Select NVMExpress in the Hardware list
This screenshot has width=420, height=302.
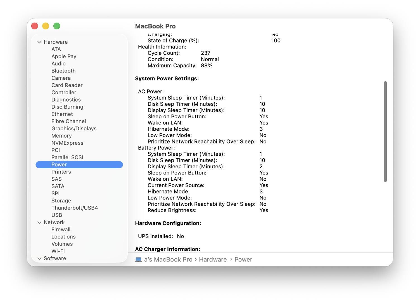pos(67,143)
